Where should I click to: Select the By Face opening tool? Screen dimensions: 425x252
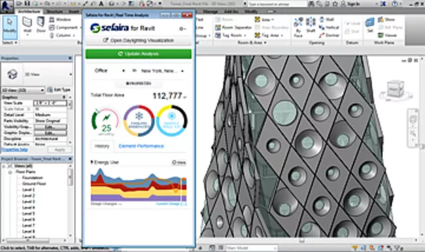click(x=298, y=27)
